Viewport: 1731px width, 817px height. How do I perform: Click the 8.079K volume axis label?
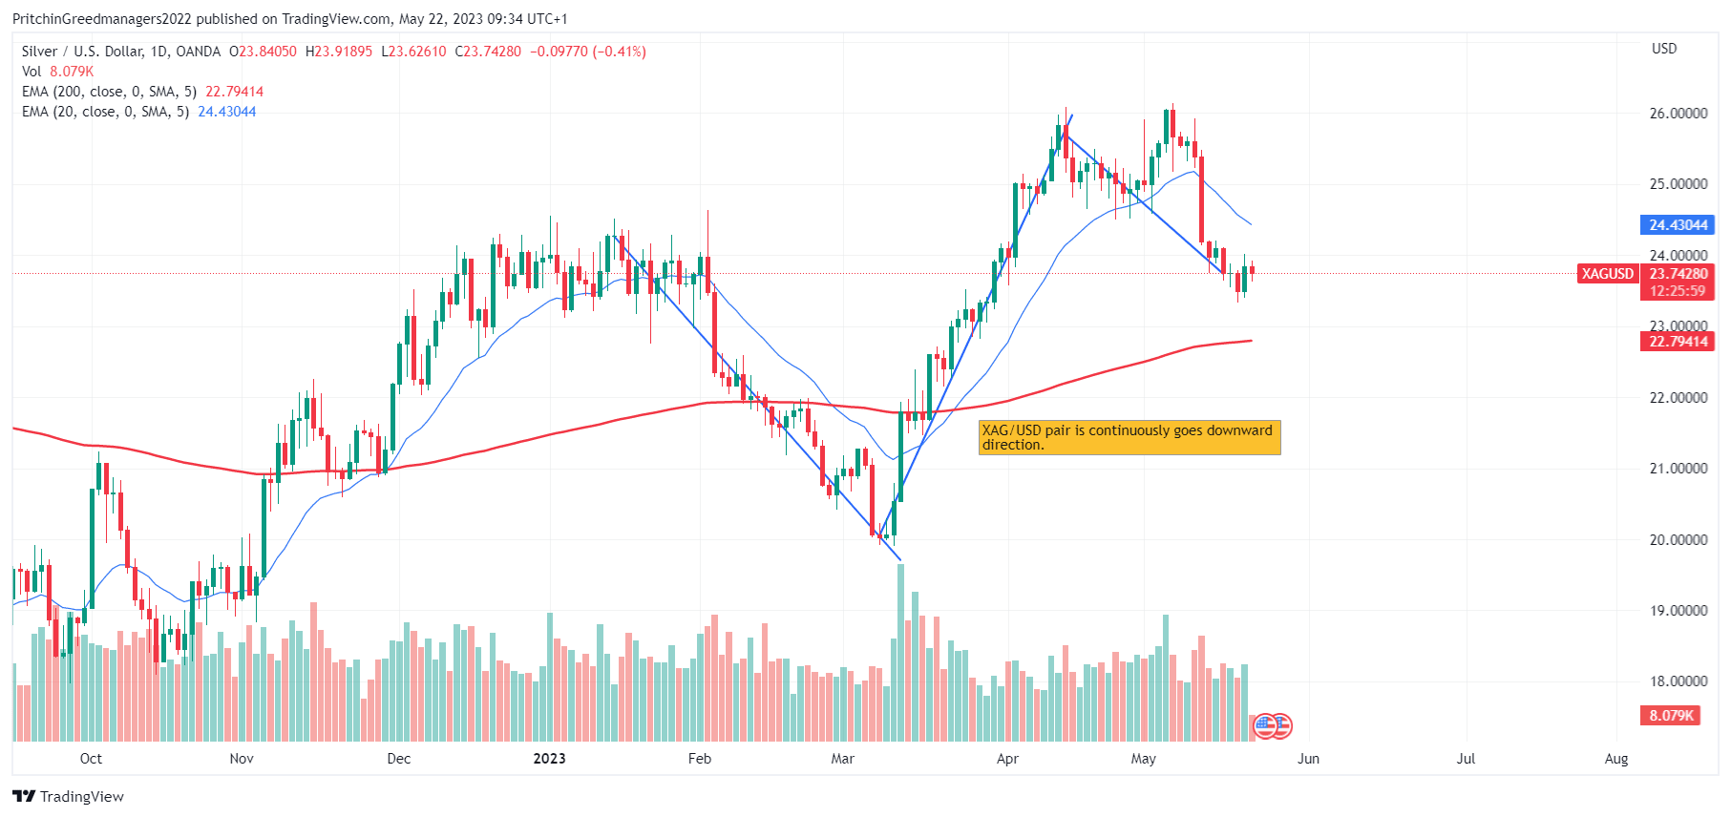[x=1671, y=715]
